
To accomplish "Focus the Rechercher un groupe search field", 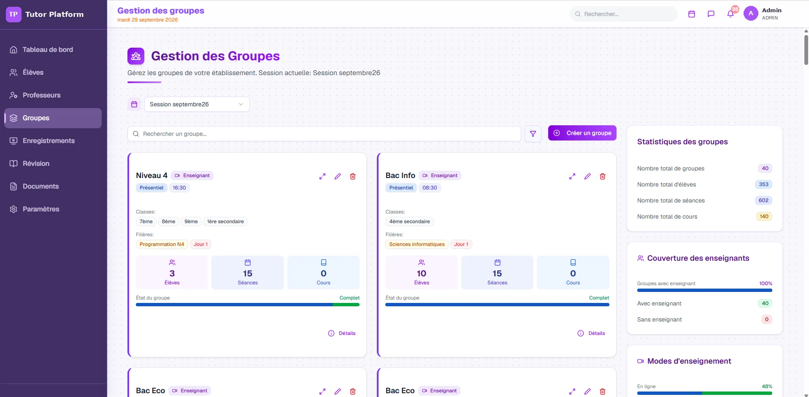I will point(324,134).
